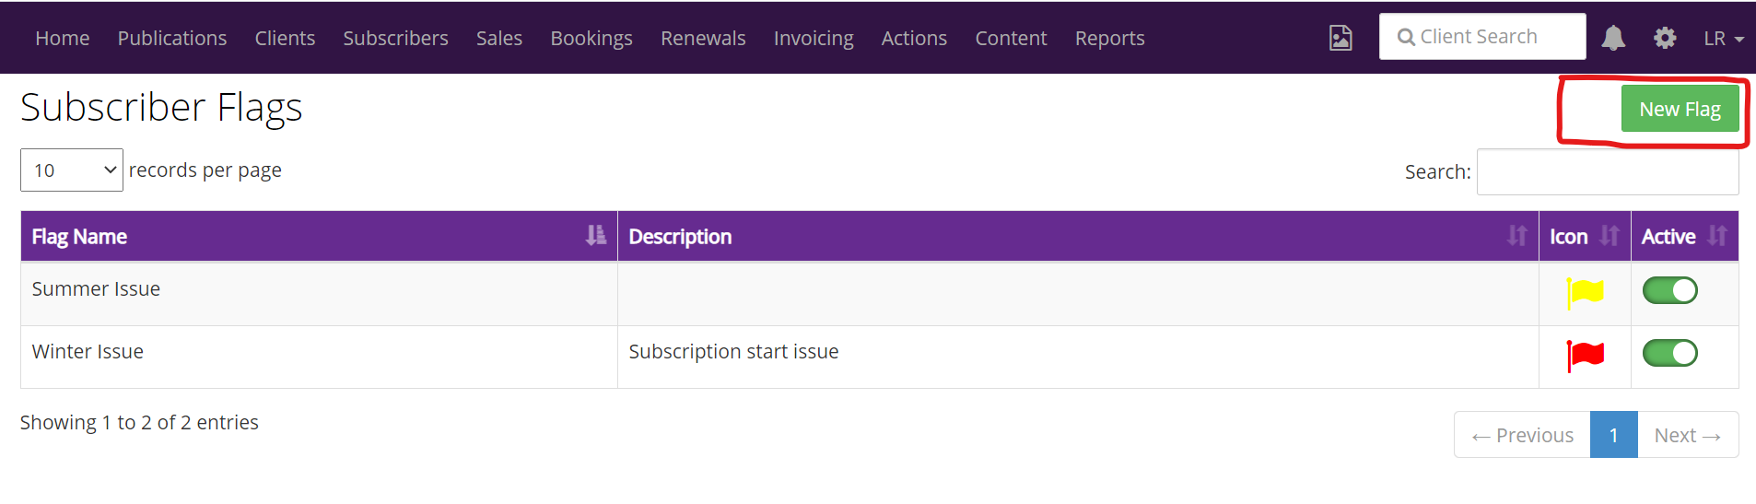Click the image file icon in navbar
The image size is (1756, 504).
[x=1340, y=38]
